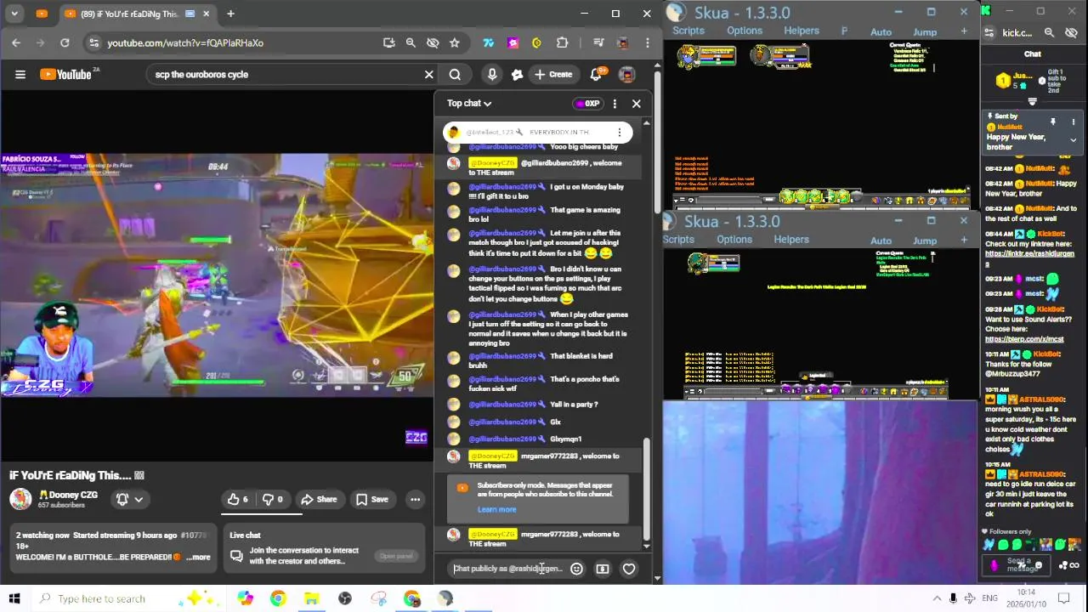This screenshot has width=1088, height=612.
Task: Open Options menu in top Skua window
Action: (x=745, y=31)
